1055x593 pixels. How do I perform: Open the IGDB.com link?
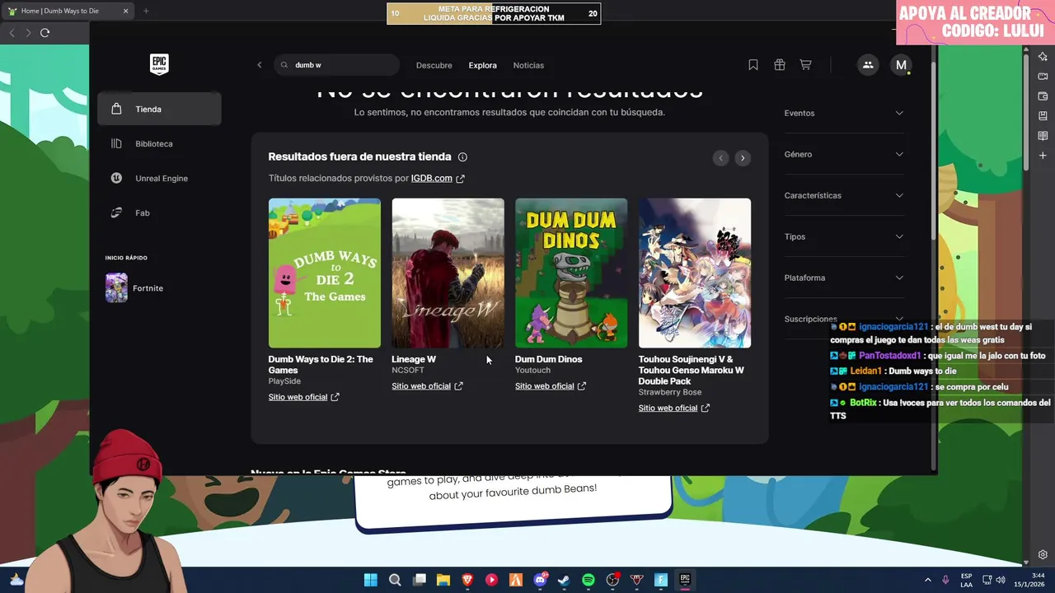click(438, 178)
